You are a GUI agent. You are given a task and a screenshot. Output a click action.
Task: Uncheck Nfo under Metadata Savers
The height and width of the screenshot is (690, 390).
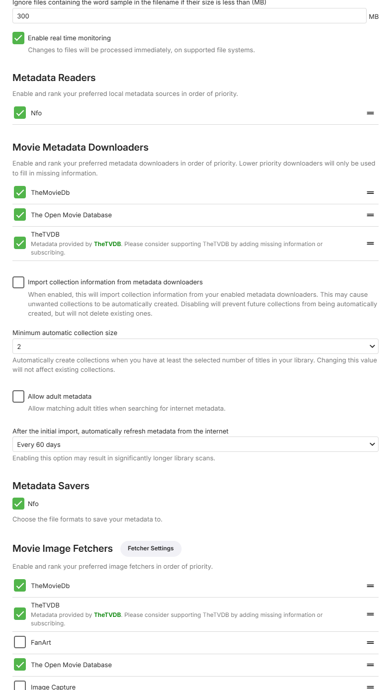(x=18, y=504)
